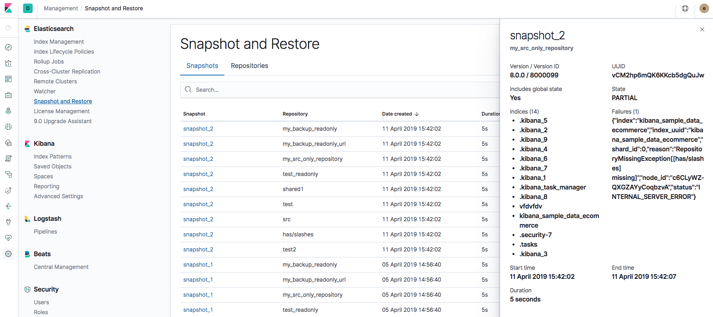Viewport: 713px width, 317px height.
Task: Open the recently viewed clock icon
Action: pos(8,28)
